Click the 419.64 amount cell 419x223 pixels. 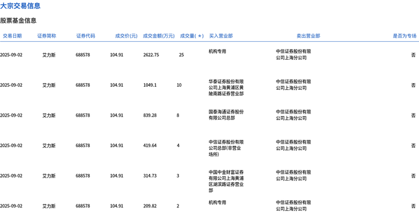(x=150, y=145)
